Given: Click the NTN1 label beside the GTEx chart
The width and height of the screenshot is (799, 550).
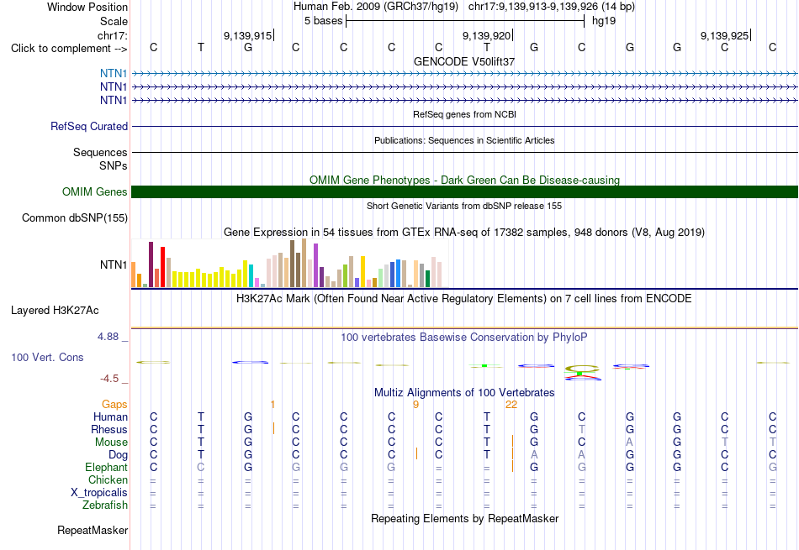Looking at the screenshot, I should (x=114, y=265).
